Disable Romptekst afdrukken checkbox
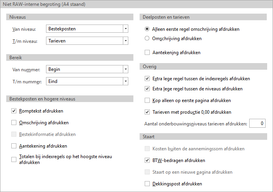Image resolution: width=273 pixels, height=192 pixels. [14, 111]
